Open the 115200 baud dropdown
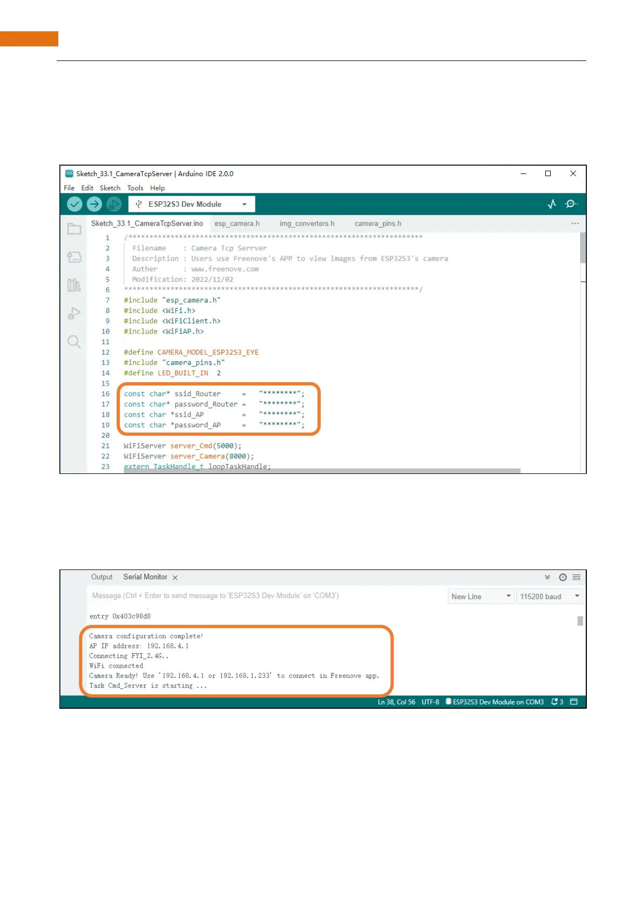This screenshot has height=909, width=643. [x=550, y=596]
